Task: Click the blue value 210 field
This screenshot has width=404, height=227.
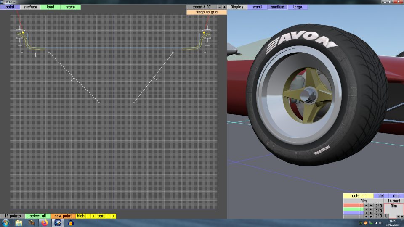Action: pyautogui.click(x=378, y=216)
